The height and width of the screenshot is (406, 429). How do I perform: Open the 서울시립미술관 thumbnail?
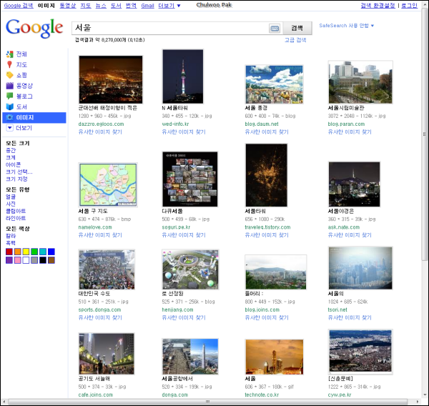click(360, 82)
